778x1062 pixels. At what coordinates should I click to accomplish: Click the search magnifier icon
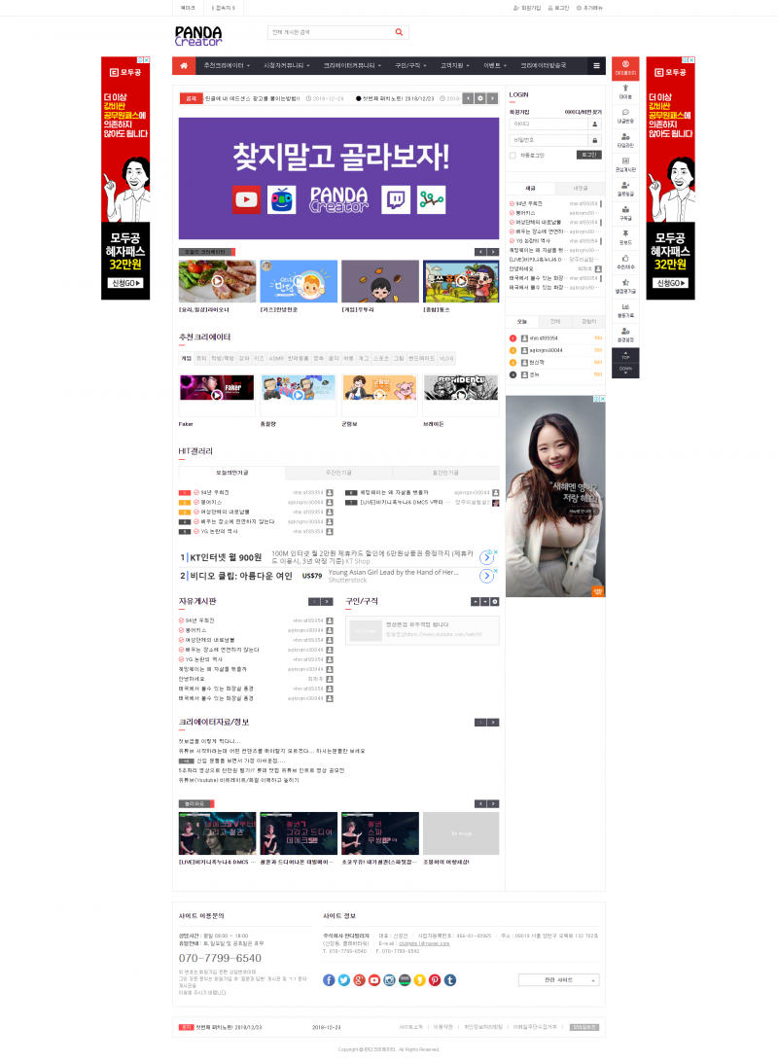(x=399, y=32)
